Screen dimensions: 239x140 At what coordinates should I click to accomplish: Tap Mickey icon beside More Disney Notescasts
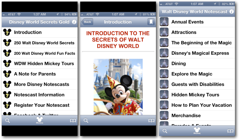click(x=7, y=84)
